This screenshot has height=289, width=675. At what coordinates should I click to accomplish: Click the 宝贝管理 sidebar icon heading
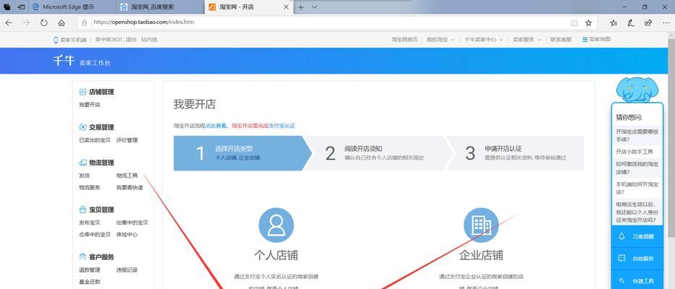(x=96, y=210)
